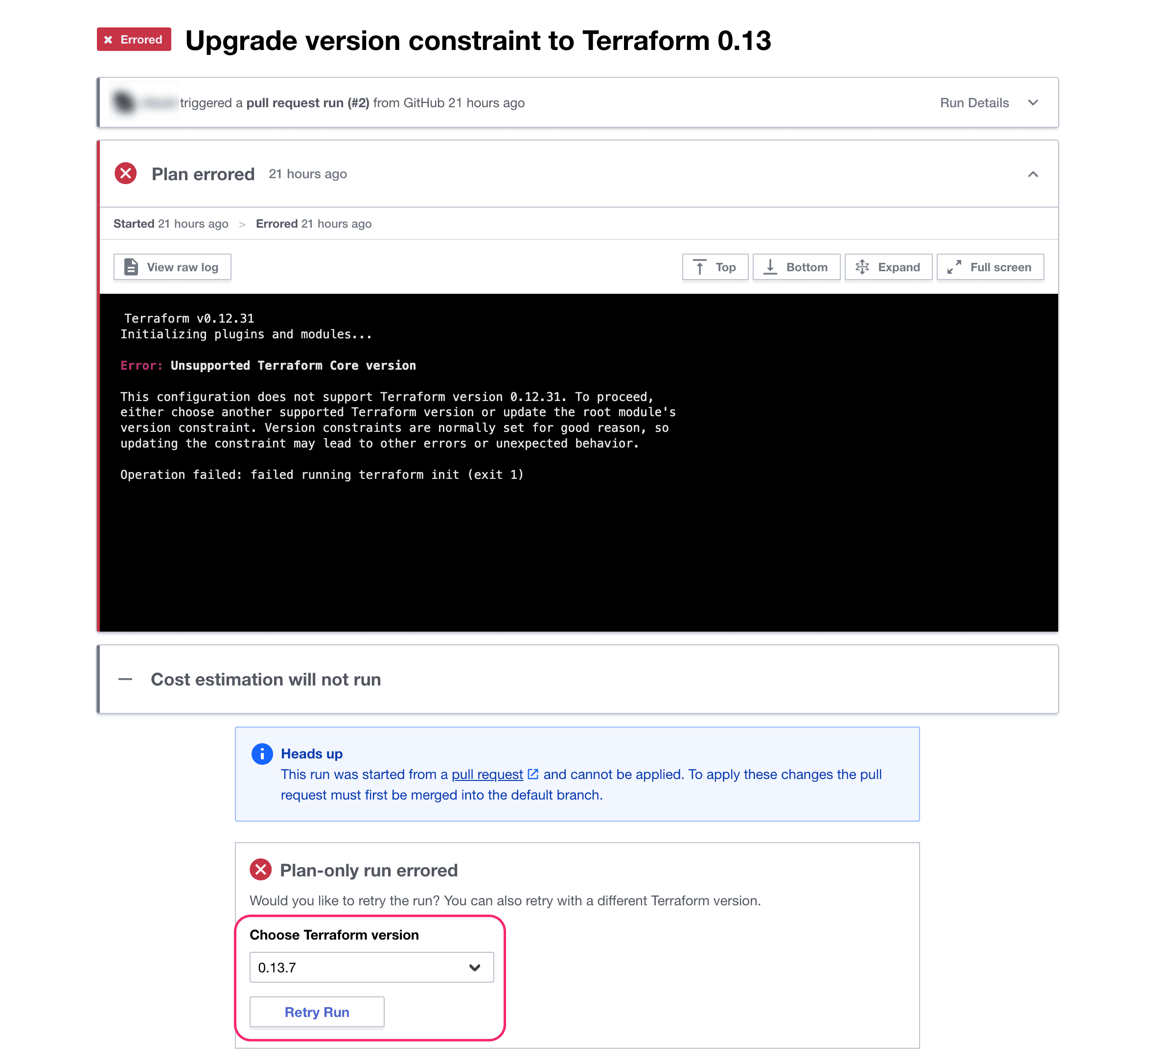Click the Retry Run button
Screen dimensions: 1155x1061
point(317,1012)
